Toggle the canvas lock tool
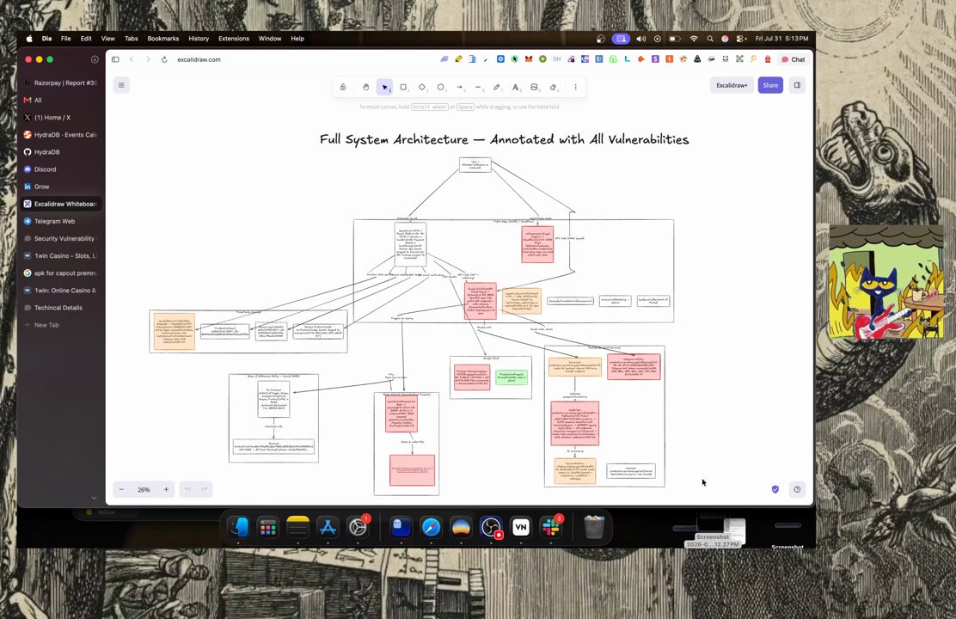The image size is (956, 619). (343, 87)
